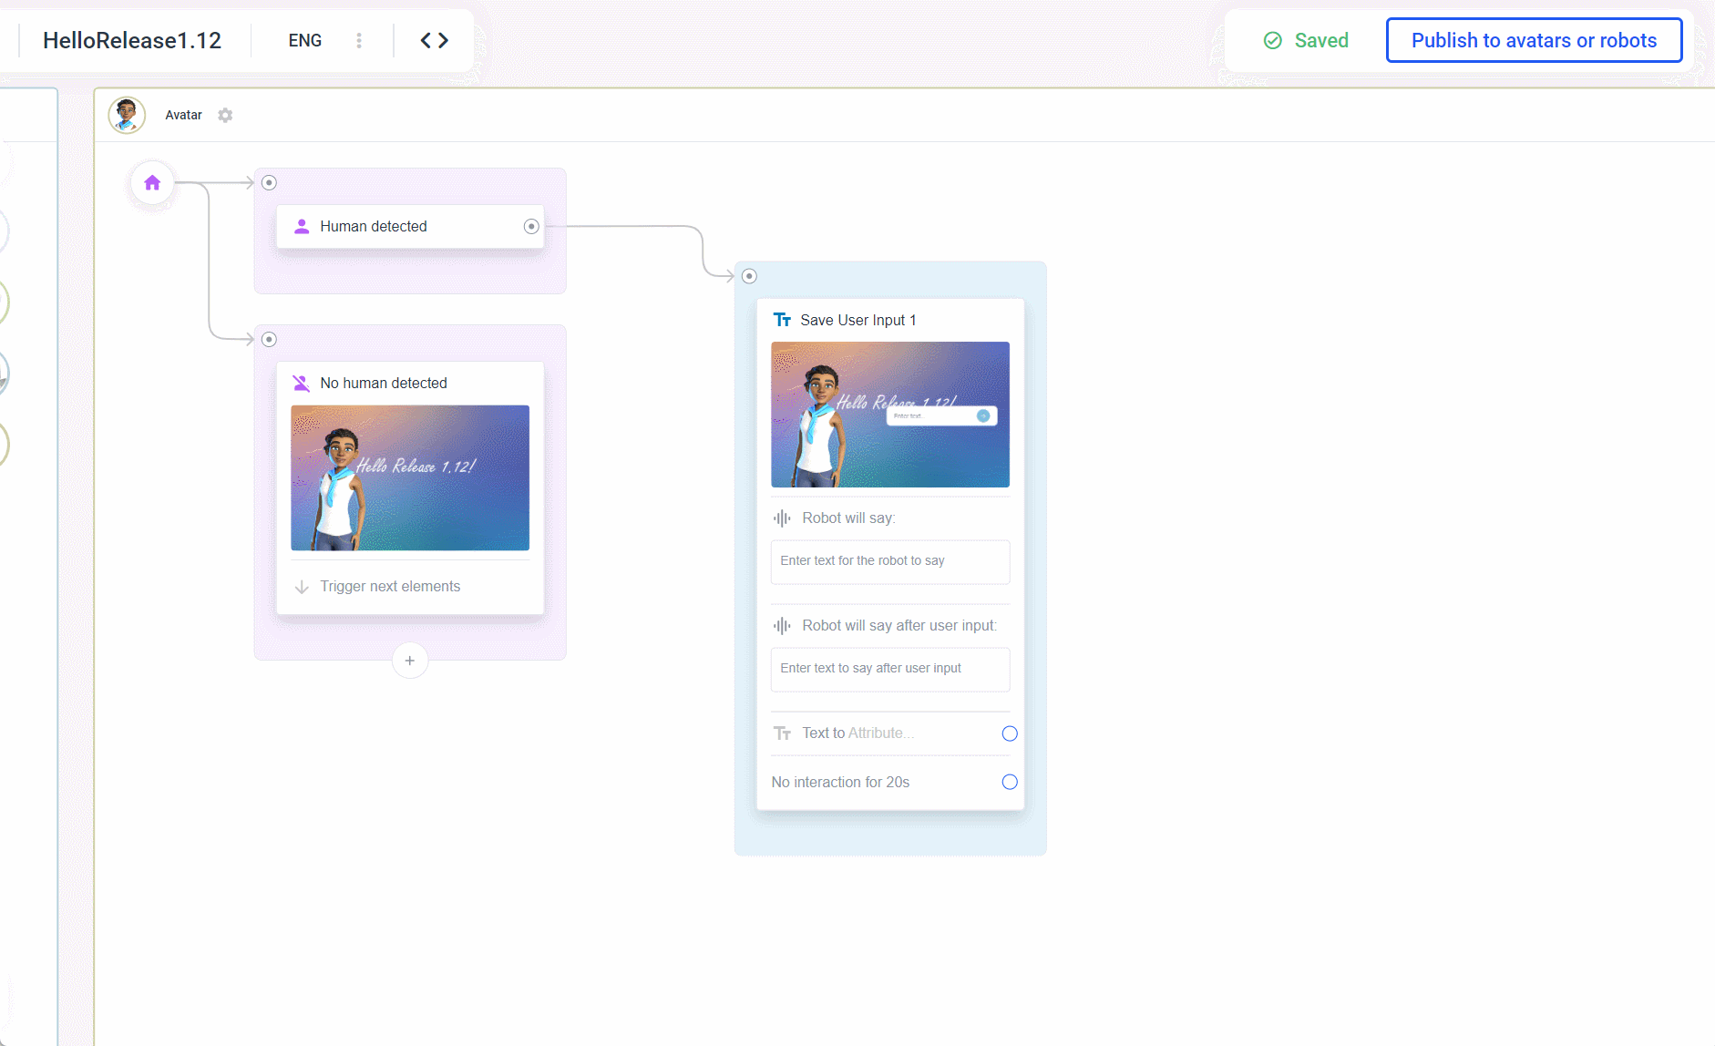Click the Text to Attribute Tt icon
This screenshot has height=1046, width=1715.
[x=782, y=733]
